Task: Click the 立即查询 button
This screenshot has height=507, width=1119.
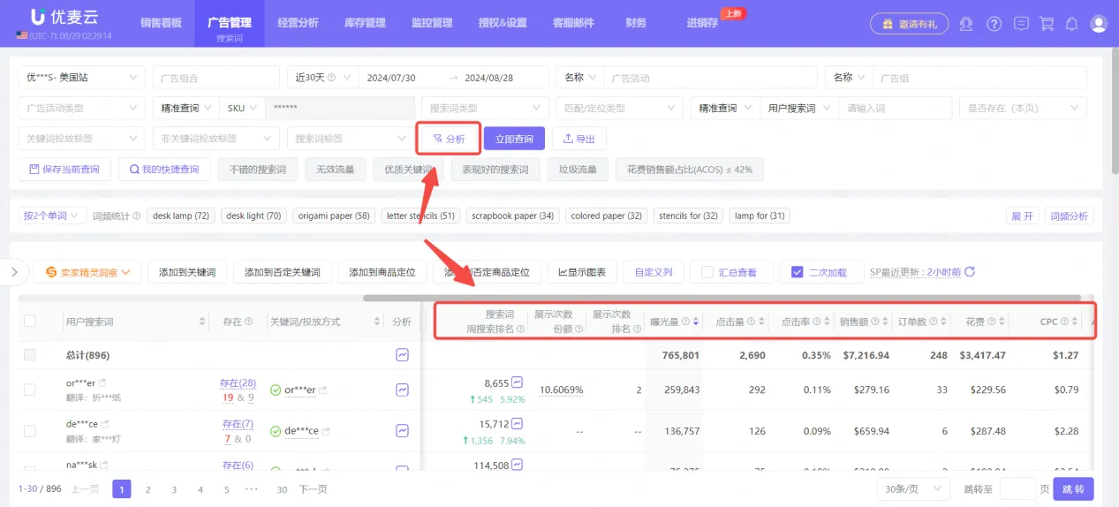Action: point(514,139)
